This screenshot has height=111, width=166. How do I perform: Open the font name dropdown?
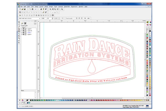pyautogui.click(x=40, y=19)
